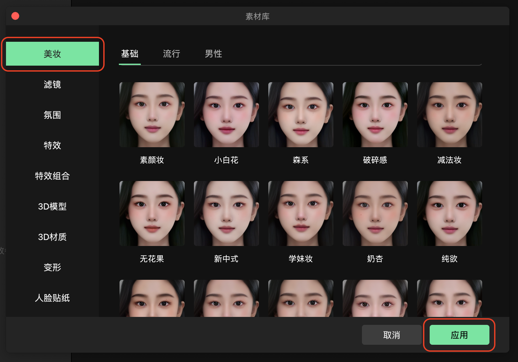Viewport: 518px width, 362px height.
Task: Pick the 纯欲 makeup style
Action: pyautogui.click(x=449, y=213)
